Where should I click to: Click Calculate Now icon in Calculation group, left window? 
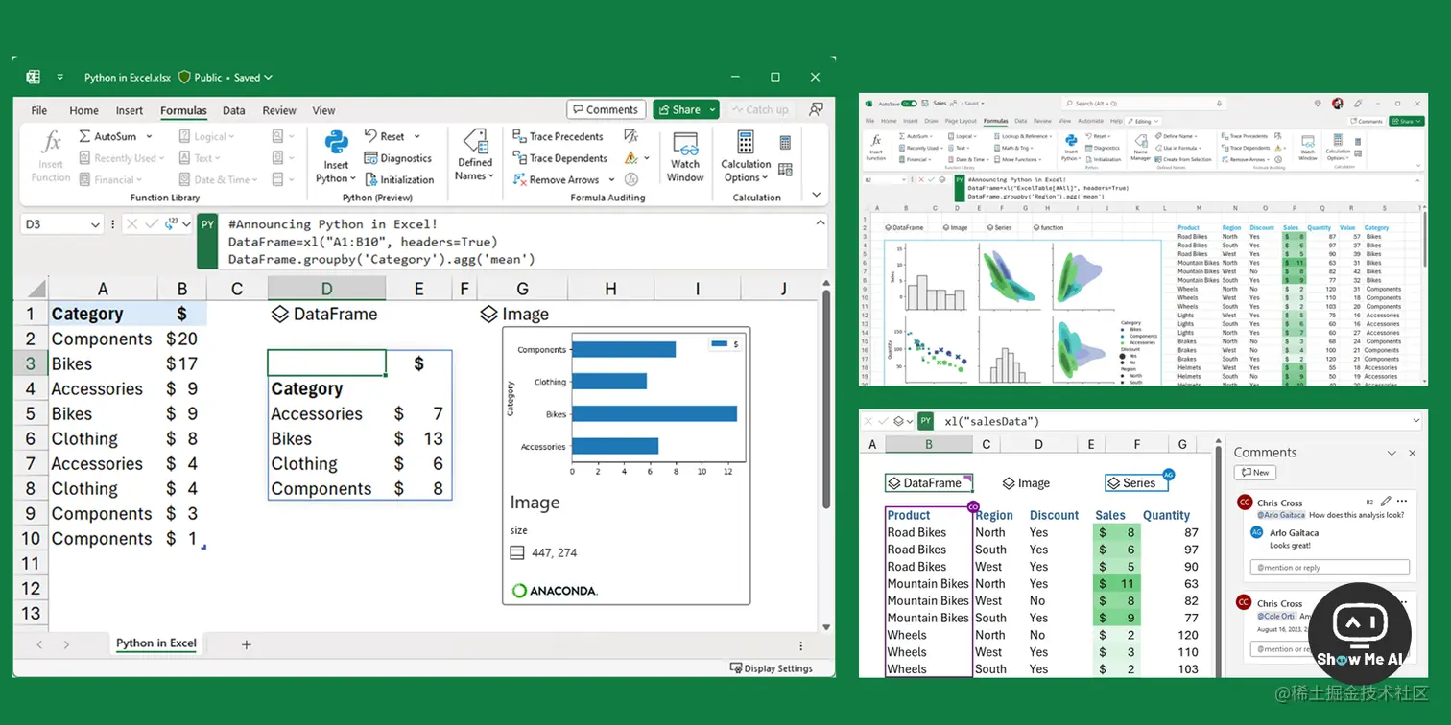(x=785, y=143)
